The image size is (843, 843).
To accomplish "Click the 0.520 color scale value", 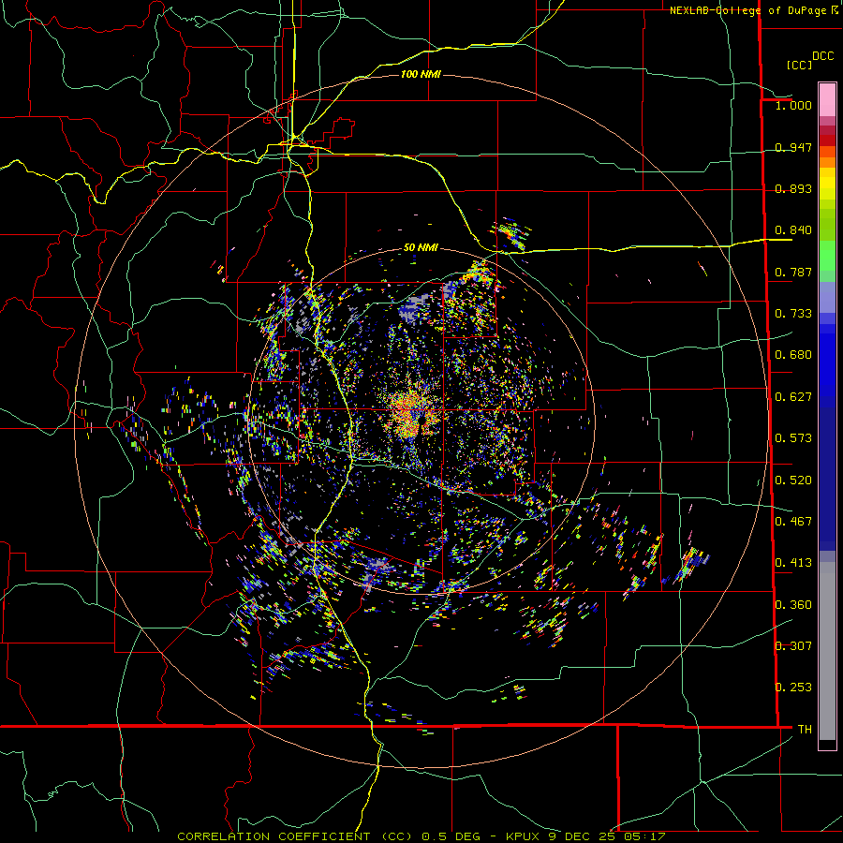I will tap(793, 481).
